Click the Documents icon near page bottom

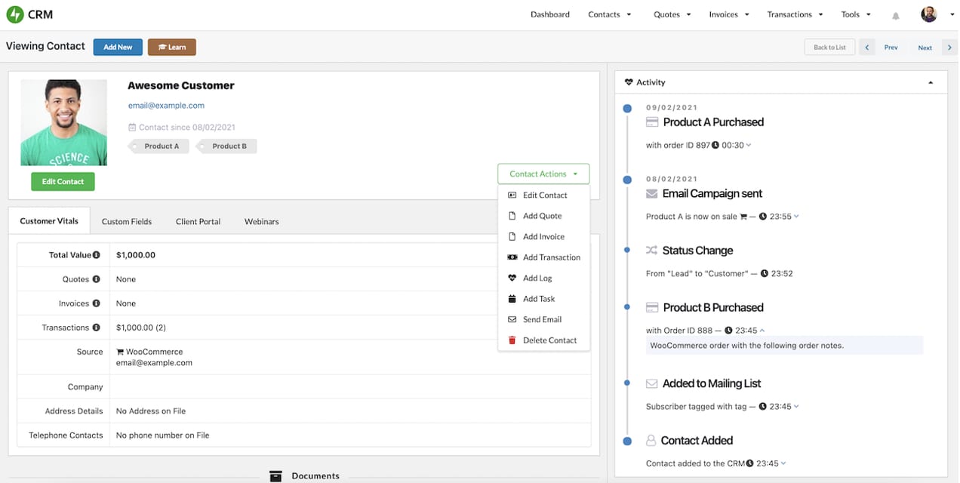[276, 475]
